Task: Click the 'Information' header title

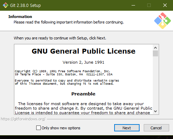Action: point(20,17)
